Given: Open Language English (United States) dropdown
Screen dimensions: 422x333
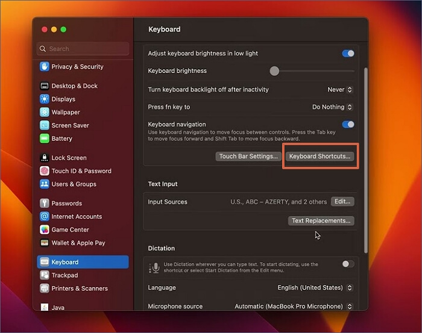Looking at the screenshot, I should (x=315, y=288).
